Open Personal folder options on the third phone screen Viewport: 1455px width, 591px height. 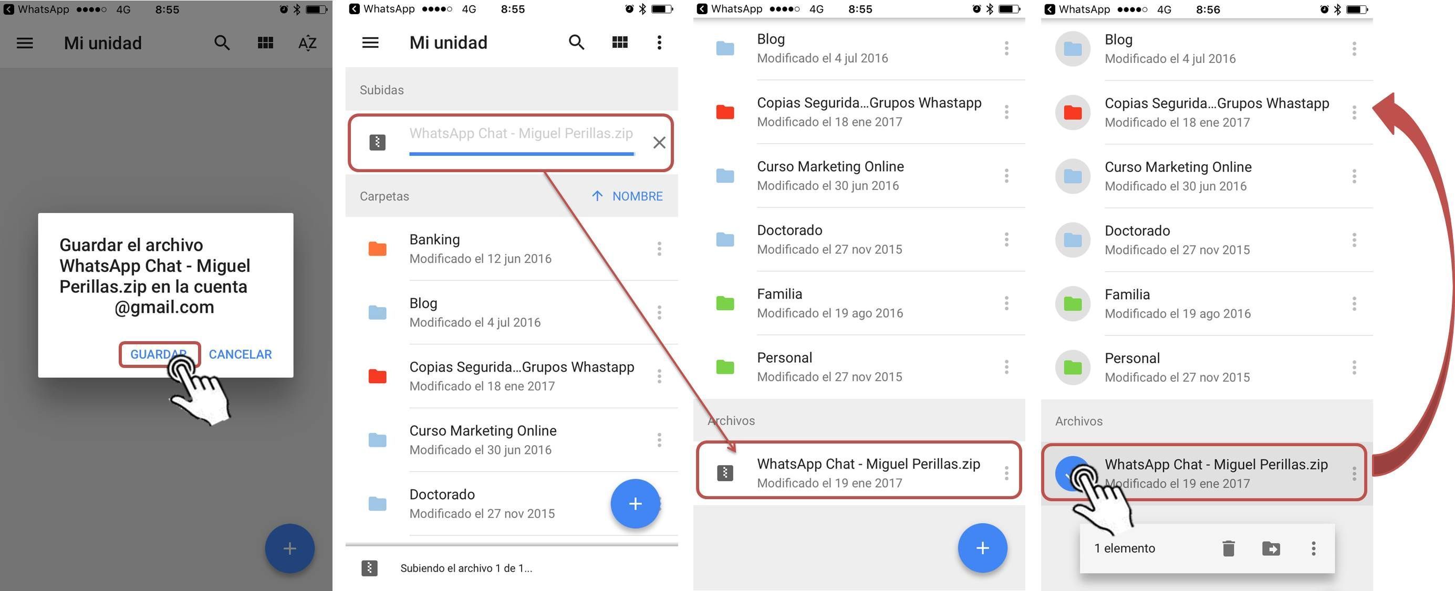(1006, 367)
